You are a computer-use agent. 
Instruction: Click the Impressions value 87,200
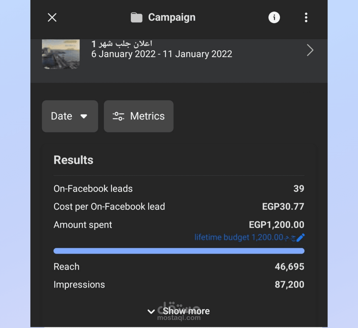(289, 285)
